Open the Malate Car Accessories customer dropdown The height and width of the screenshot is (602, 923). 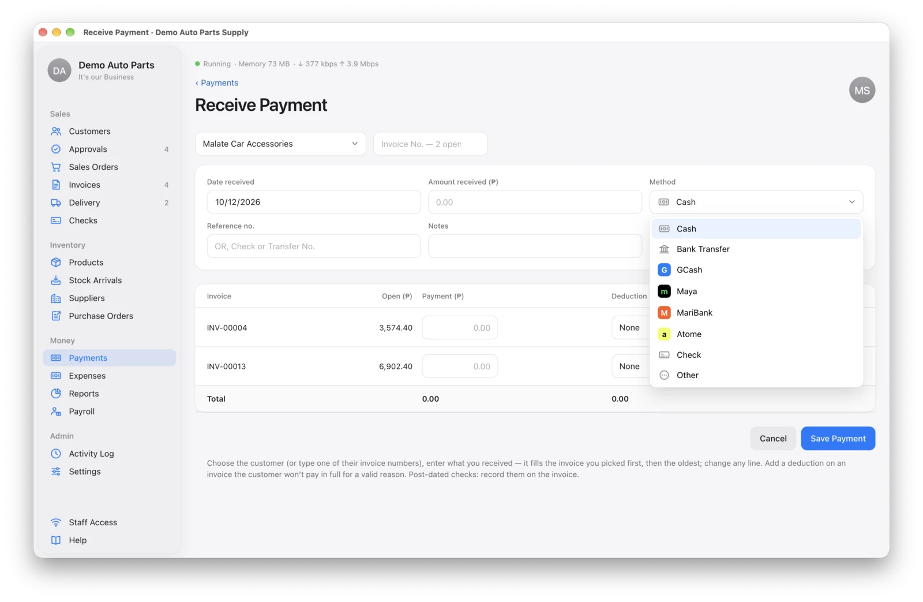tap(280, 144)
